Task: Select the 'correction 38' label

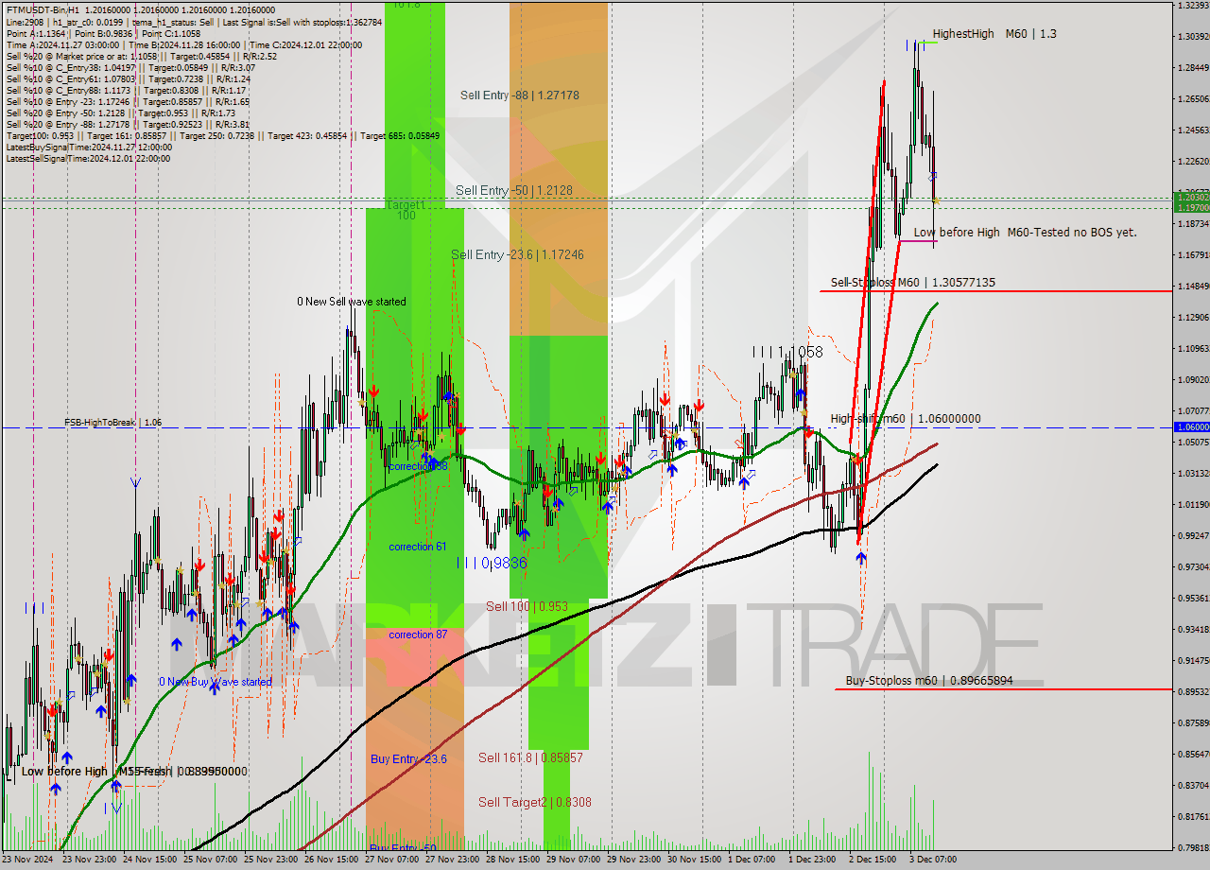Action: point(418,466)
